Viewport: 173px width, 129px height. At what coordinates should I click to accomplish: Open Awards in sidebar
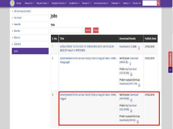click(17, 24)
